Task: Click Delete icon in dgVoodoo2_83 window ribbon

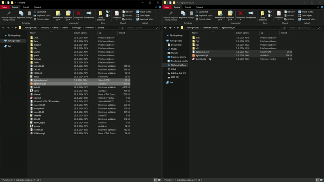Action: (241, 14)
